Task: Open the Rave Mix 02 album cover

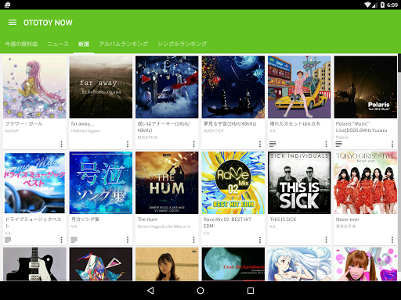Action: tap(233, 183)
